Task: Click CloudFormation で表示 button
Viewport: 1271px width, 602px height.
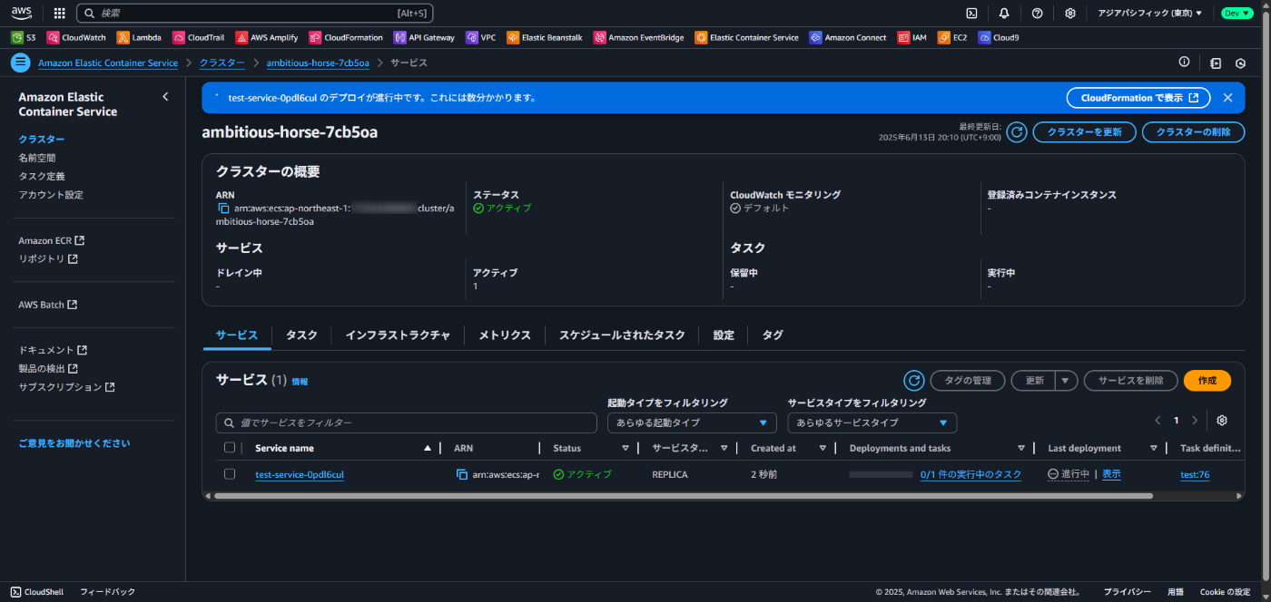Action: click(x=1138, y=97)
